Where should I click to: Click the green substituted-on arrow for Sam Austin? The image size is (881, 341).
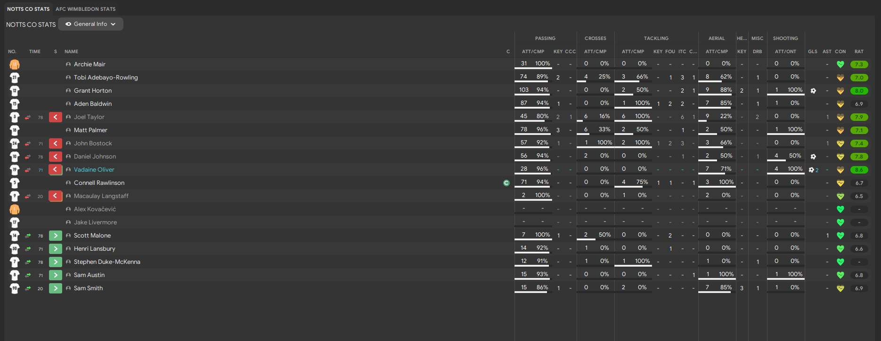click(x=56, y=275)
